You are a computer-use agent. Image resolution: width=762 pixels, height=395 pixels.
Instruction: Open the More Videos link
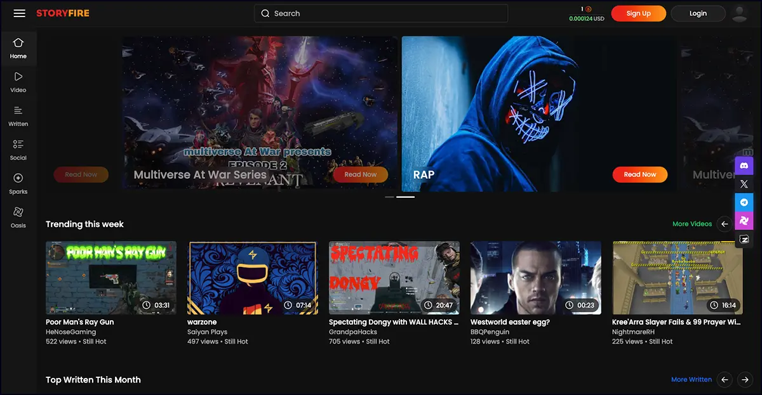pos(692,224)
